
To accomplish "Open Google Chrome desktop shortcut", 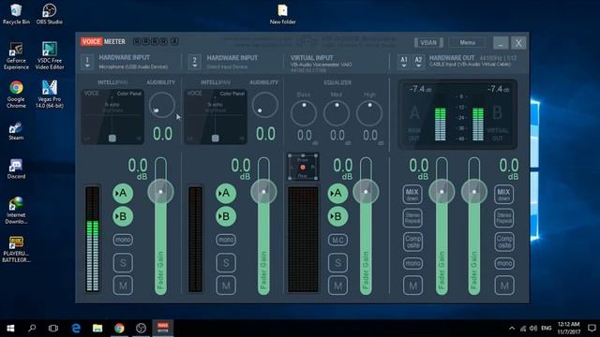I will pyautogui.click(x=16, y=95).
